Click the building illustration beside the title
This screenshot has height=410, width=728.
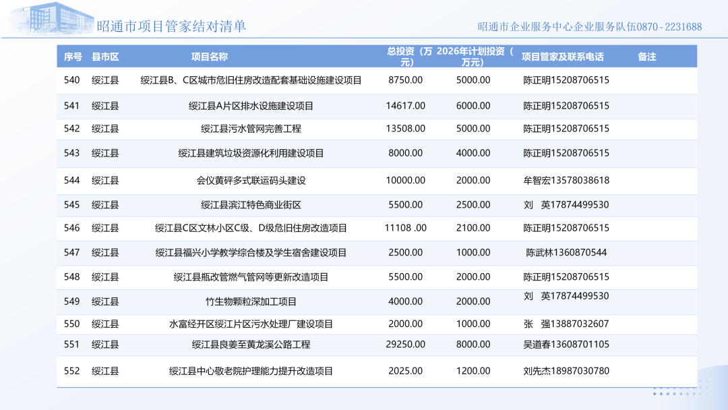click(51, 19)
